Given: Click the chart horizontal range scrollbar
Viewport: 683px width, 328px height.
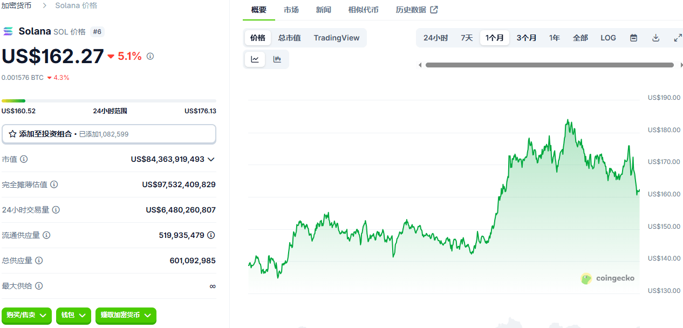Looking at the screenshot, I should click(550, 65).
